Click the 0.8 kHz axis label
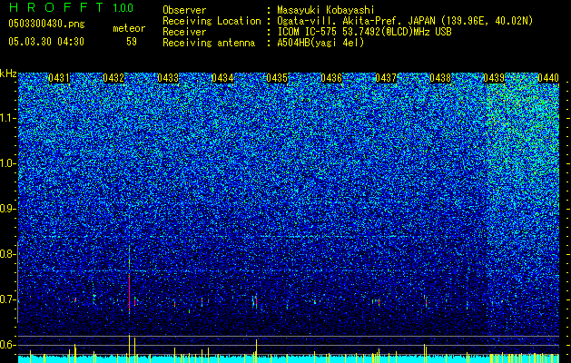Screen dimensions: 571x363 click(8, 254)
